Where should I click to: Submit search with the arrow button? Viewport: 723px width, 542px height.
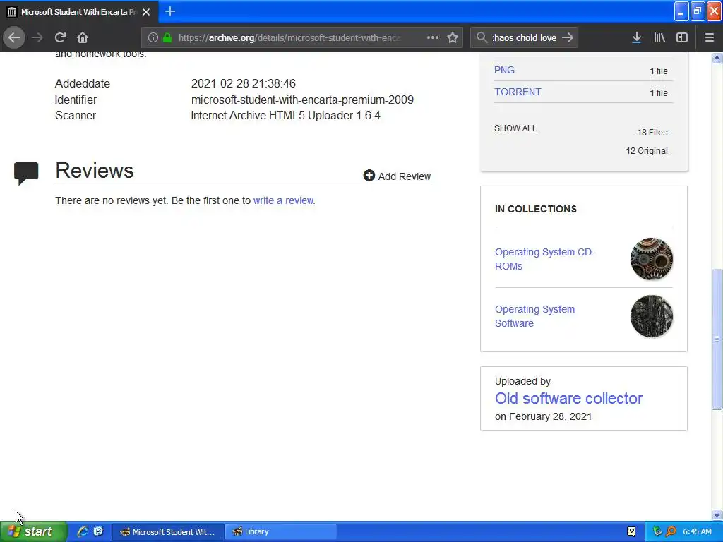pos(568,37)
